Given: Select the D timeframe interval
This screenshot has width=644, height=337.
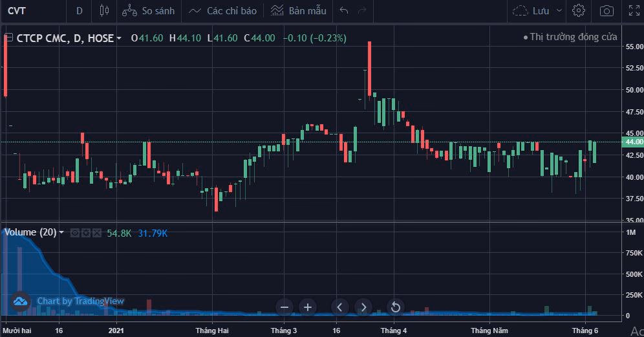Looking at the screenshot, I should [x=80, y=10].
